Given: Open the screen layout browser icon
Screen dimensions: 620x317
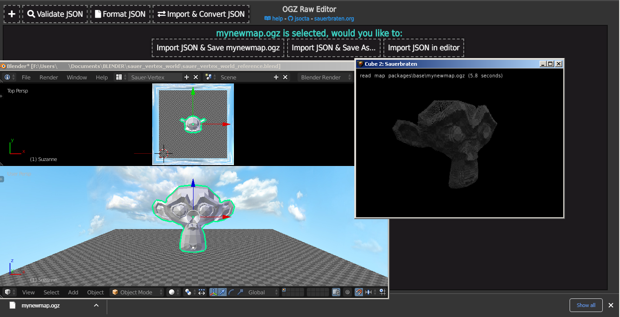Looking at the screenshot, I should point(121,77).
